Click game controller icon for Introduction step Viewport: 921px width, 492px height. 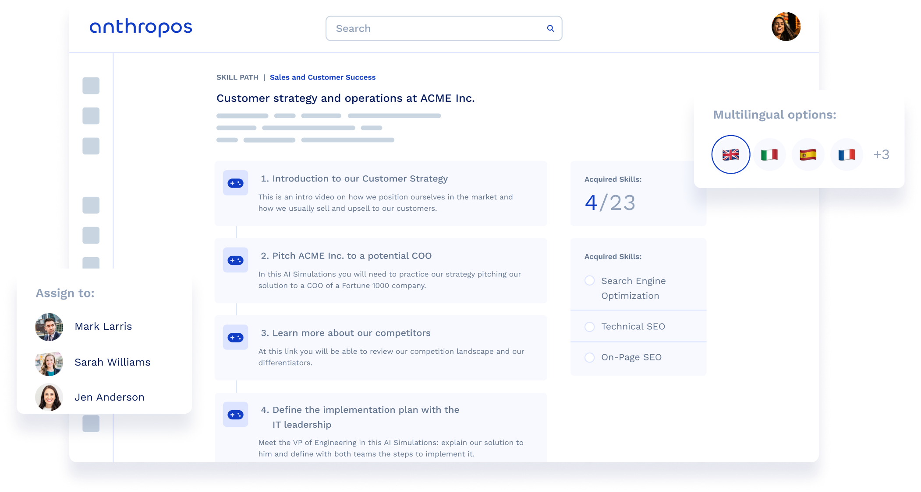(x=235, y=183)
